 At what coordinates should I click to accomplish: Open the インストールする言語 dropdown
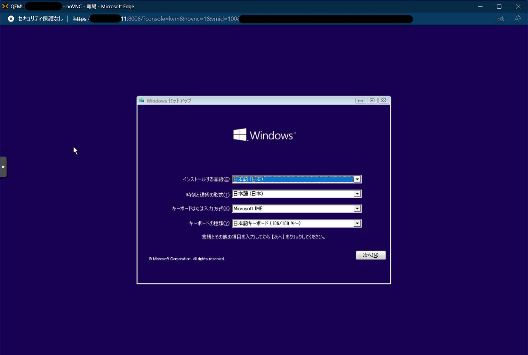tap(357, 179)
